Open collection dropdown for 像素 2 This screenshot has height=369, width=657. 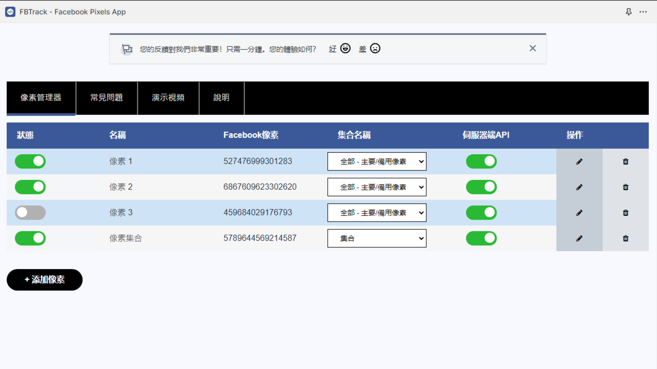pyautogui.click(x=377, y=187)
